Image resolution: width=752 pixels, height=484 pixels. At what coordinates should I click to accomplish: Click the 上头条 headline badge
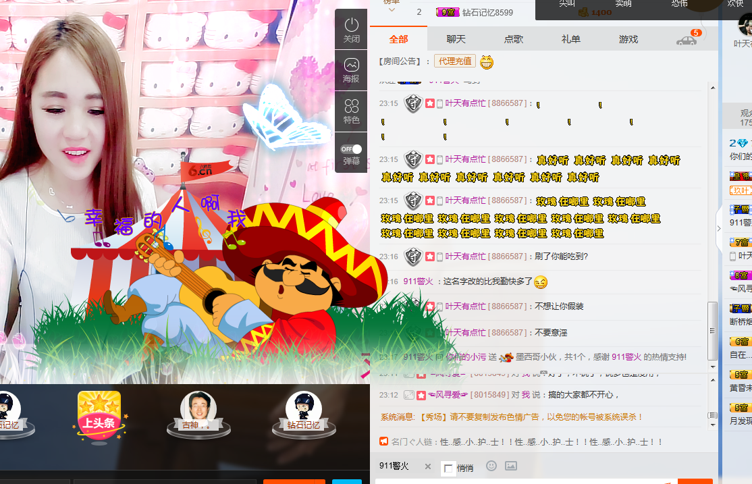click(99, 416)
